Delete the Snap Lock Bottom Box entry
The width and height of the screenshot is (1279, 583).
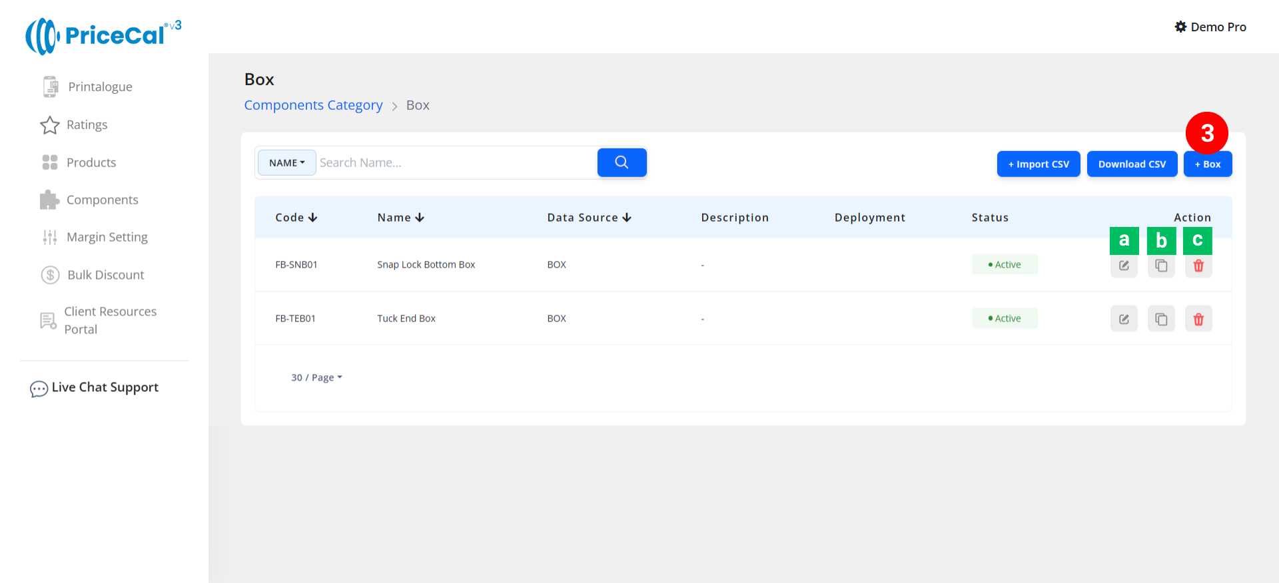pos(1198,266)
